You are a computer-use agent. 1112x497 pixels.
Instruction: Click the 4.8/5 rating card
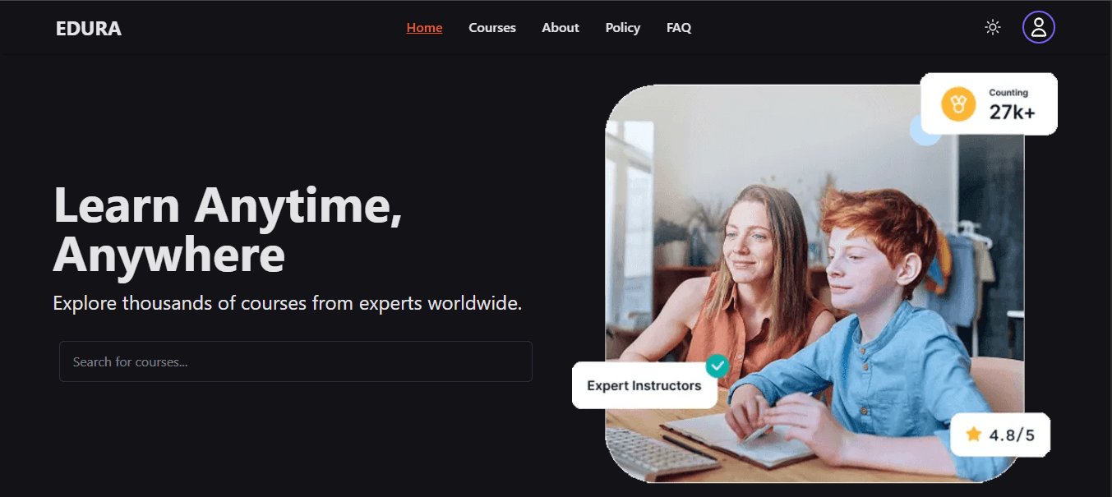(1000, 435)
